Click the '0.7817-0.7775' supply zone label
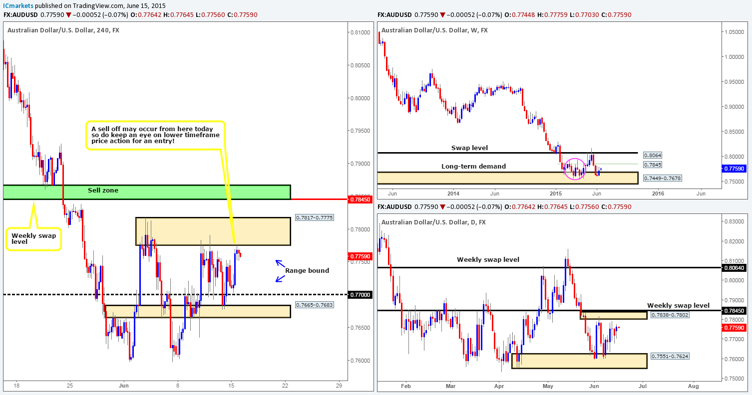The width and height of the screenshot is (752, 395). coord(315,217)
